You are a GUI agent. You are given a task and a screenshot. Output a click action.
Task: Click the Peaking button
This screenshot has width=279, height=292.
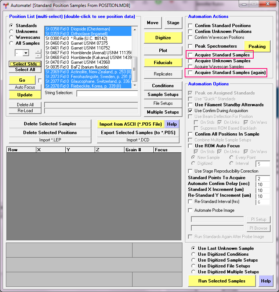point(257,47)
